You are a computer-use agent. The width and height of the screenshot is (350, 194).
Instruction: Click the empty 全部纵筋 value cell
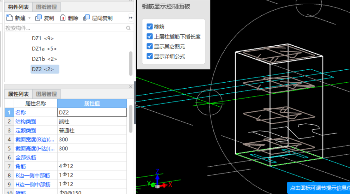92,157
